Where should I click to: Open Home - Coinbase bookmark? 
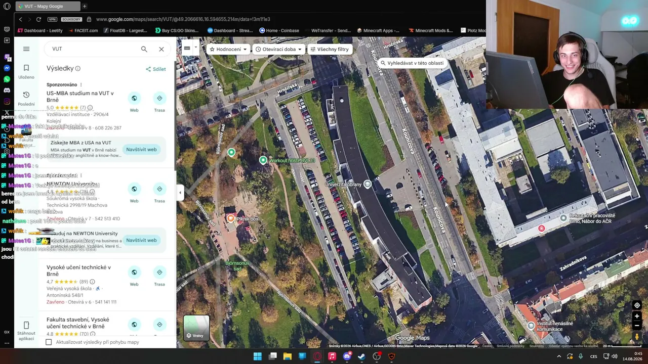tap(279, 30)
